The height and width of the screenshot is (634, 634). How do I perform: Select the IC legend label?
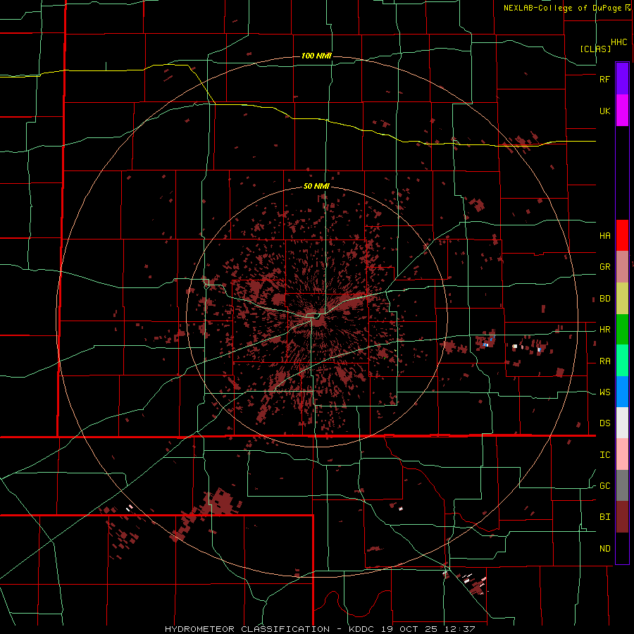(604, 455)
